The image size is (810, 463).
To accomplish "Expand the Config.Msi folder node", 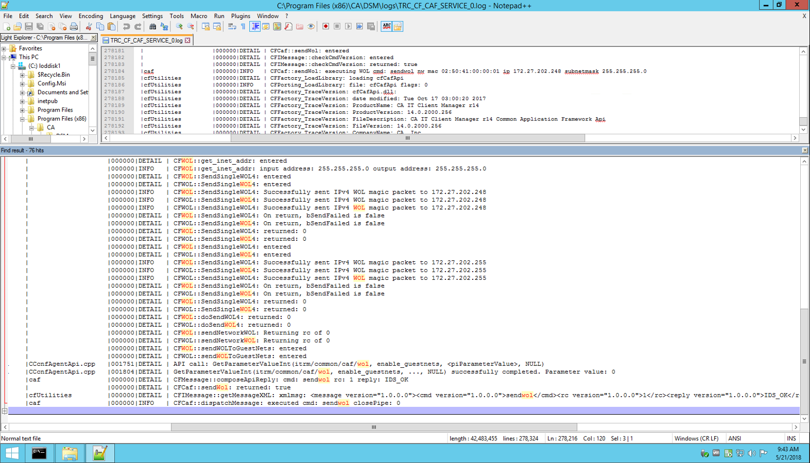I will point(22,84).
